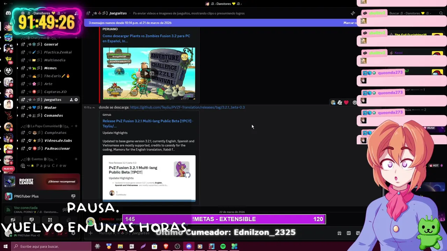
Task: Join the Papu Crew stage channel
Action: click(x=49, y=166)
